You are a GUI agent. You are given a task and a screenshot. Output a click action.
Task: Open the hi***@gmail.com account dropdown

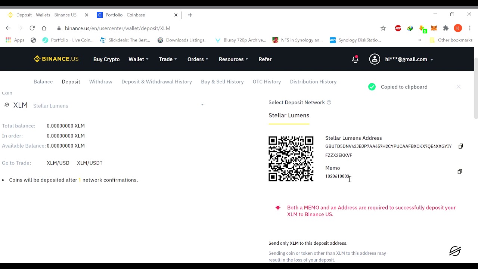pos(409,59)
